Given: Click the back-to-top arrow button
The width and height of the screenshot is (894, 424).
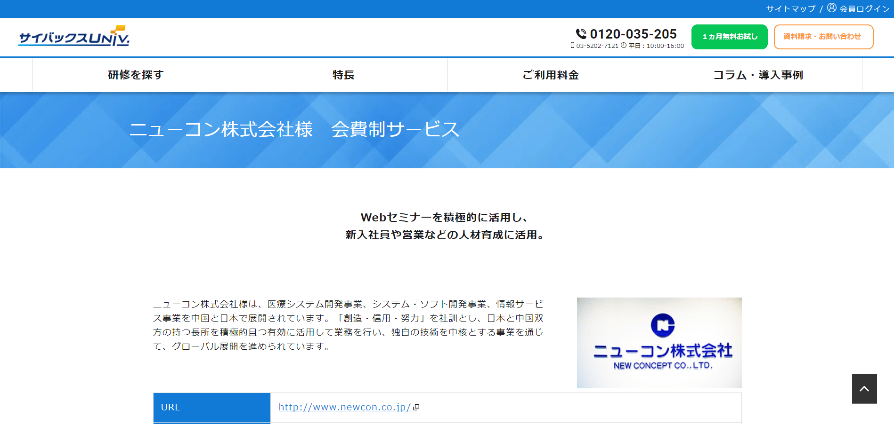Looking at the screenshot, I should click(864, 389).
